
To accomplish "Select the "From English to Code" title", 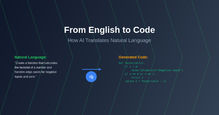I will pyautogui.click(x=109, y=30).
